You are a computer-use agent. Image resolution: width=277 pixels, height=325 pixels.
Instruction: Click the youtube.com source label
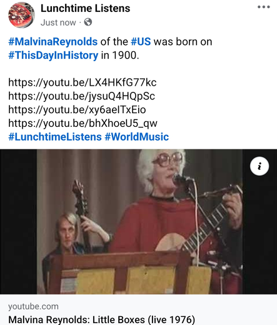coord(33,306)
